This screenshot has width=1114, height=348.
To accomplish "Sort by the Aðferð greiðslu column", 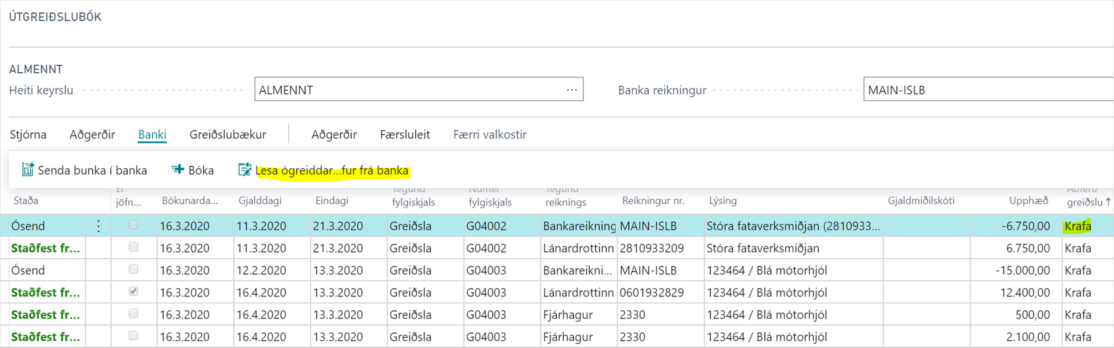I will tap(1085, 201).
